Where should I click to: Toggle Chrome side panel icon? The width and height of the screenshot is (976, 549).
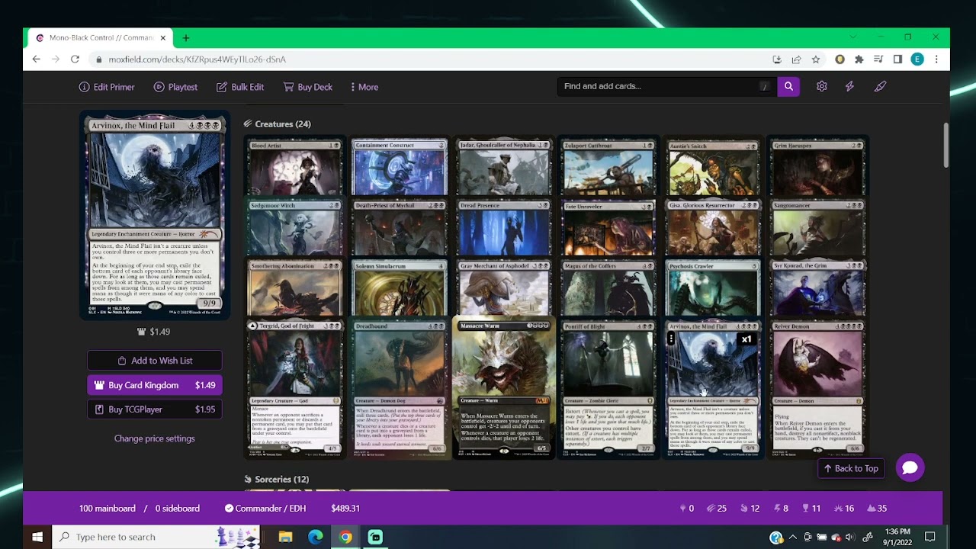(x=897, y=59)
